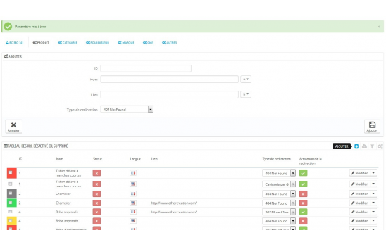Click the 'Langue' column header
Image resolution: width=386 pixels, height=247 pixels.
(x=135, y=159)
